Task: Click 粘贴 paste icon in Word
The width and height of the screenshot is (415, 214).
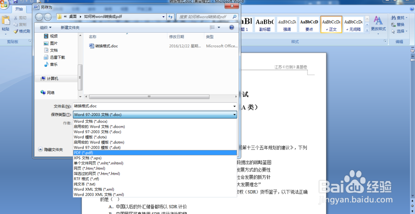Action: pyautogui.click(x=5, y=21)
